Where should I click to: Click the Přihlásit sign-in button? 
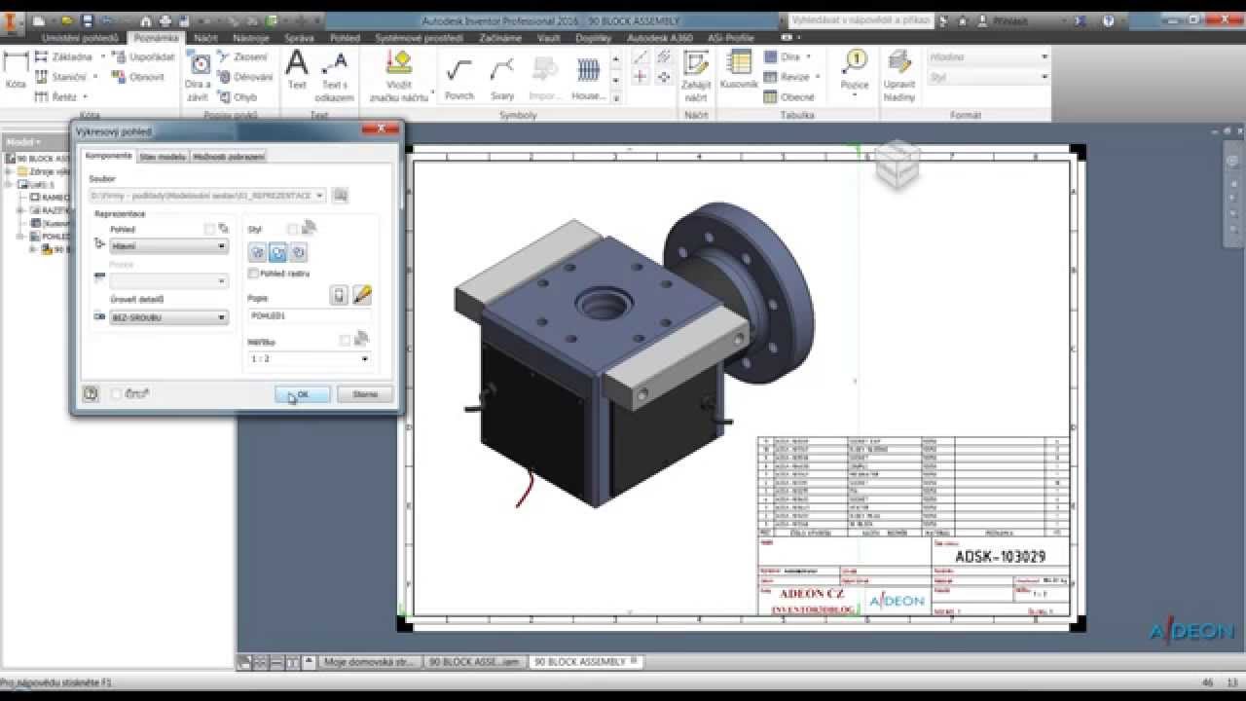point(1003,20)
